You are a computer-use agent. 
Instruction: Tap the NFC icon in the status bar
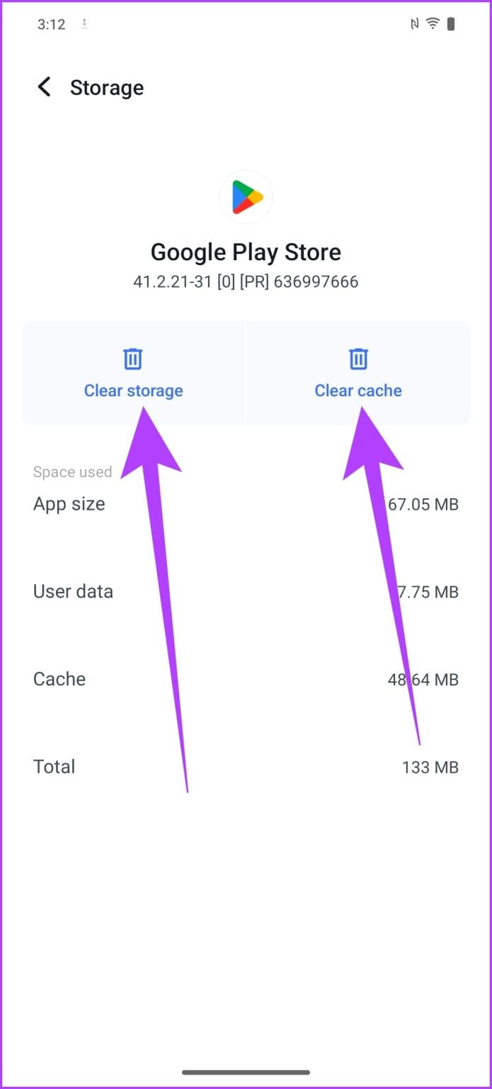(x=414, y=23)
